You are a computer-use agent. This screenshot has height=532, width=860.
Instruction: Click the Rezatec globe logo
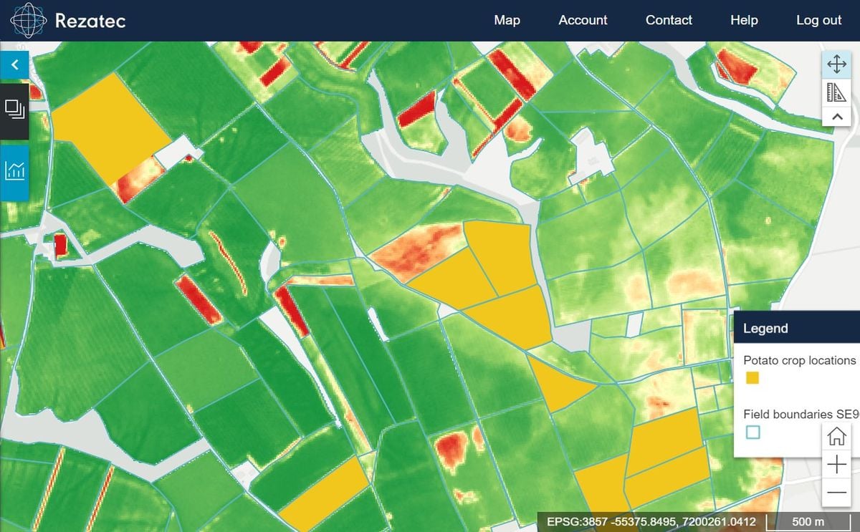tap(29, 20)
